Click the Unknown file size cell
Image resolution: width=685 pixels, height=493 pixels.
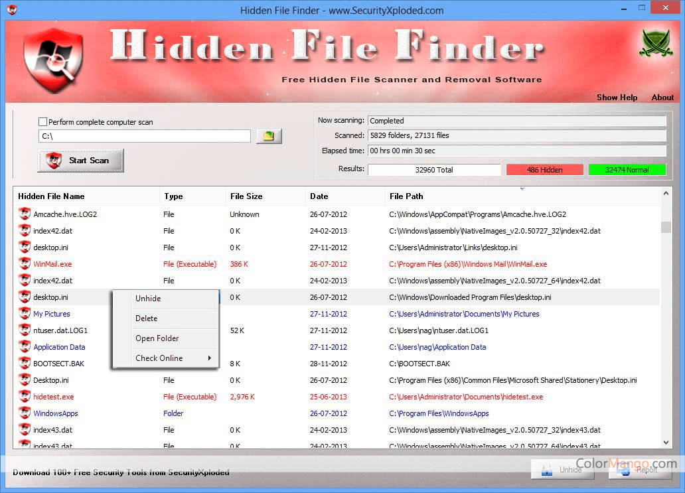coord(244,214)
